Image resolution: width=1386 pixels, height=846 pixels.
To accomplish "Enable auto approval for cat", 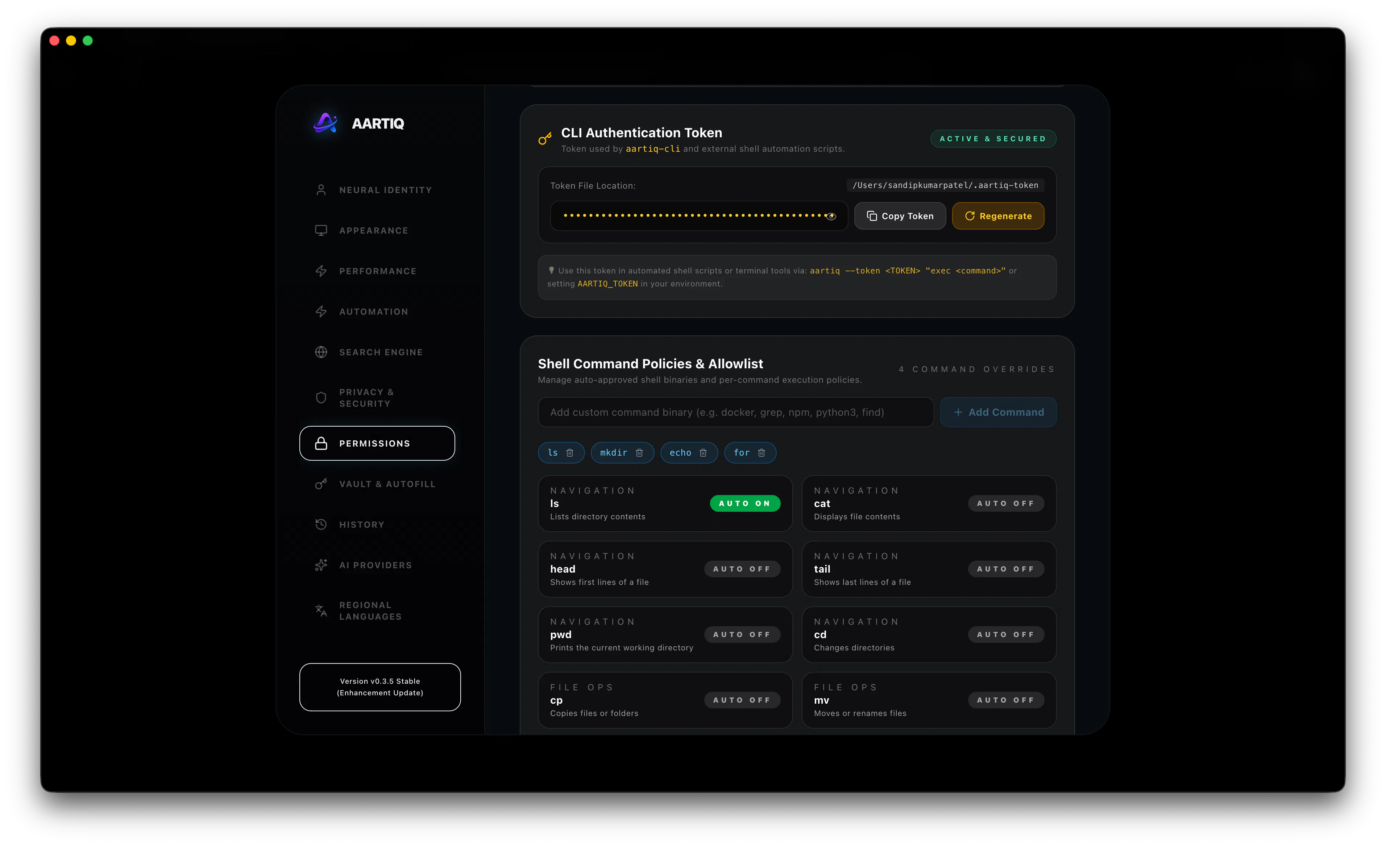I will tap(1006, 503).
